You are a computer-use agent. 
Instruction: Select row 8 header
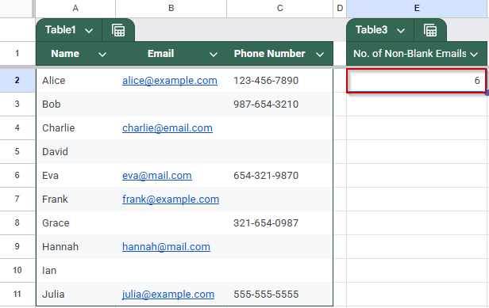17,222
